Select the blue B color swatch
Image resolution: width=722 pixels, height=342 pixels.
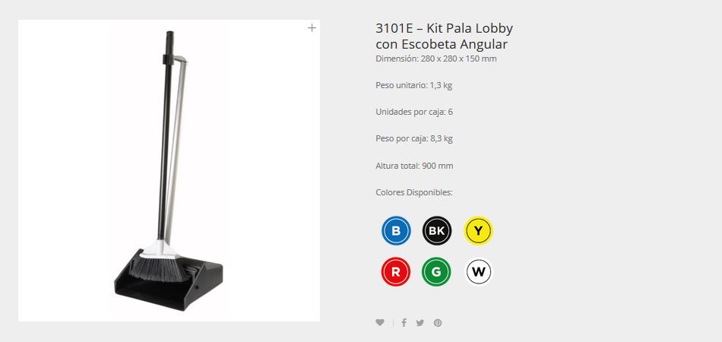pyautogui.click(x=396, y=230)
